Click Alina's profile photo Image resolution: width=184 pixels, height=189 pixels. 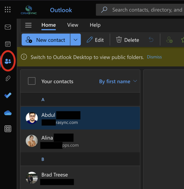point(32,141)
